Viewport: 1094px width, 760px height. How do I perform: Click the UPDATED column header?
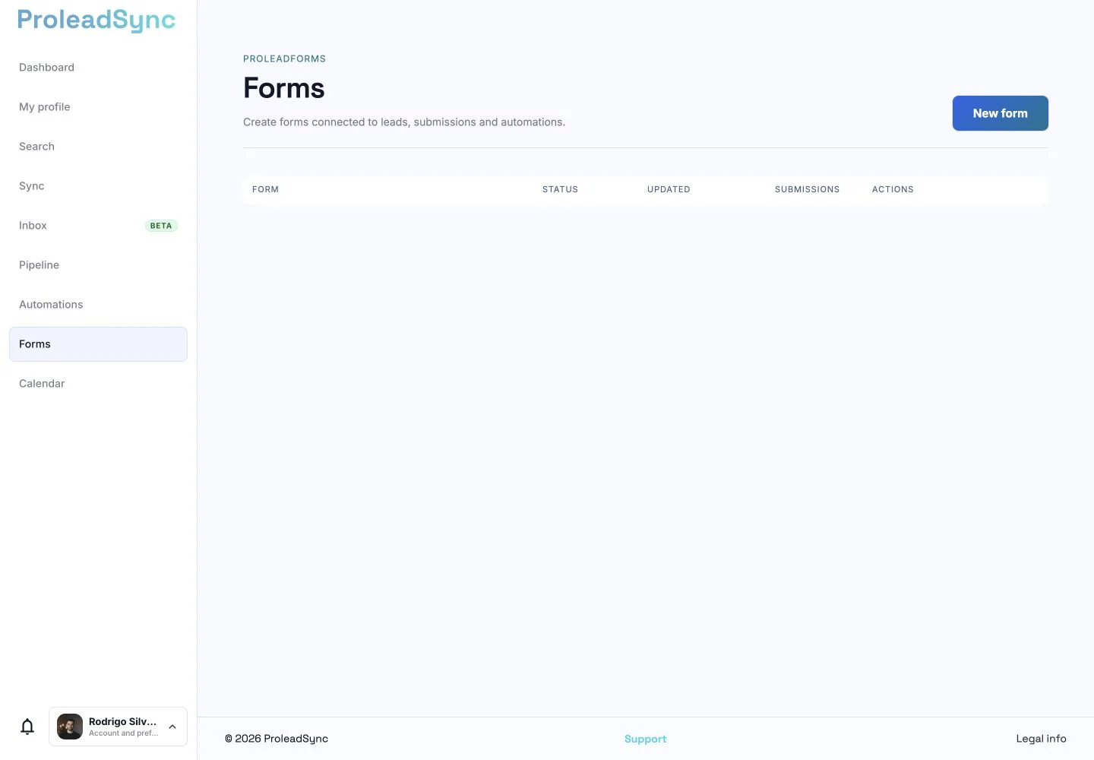coord(669,189)
